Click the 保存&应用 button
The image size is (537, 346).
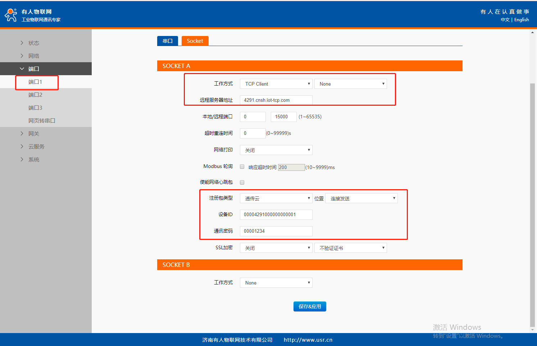[310, 306]
